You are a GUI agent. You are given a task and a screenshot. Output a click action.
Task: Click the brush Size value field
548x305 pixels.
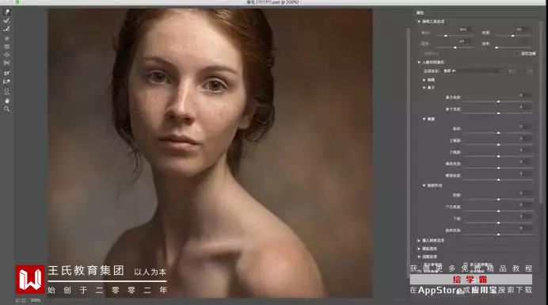tap(464, 30)
